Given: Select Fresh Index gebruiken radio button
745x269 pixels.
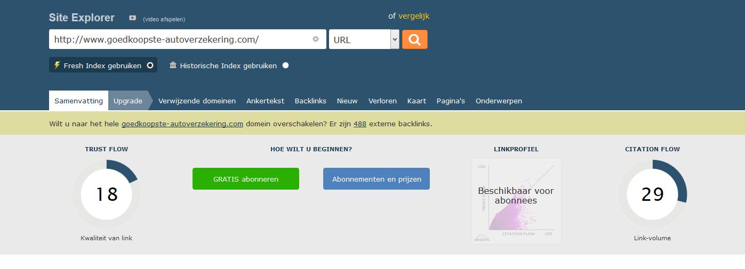Looking at the screenshot, I should coord(150,66).
